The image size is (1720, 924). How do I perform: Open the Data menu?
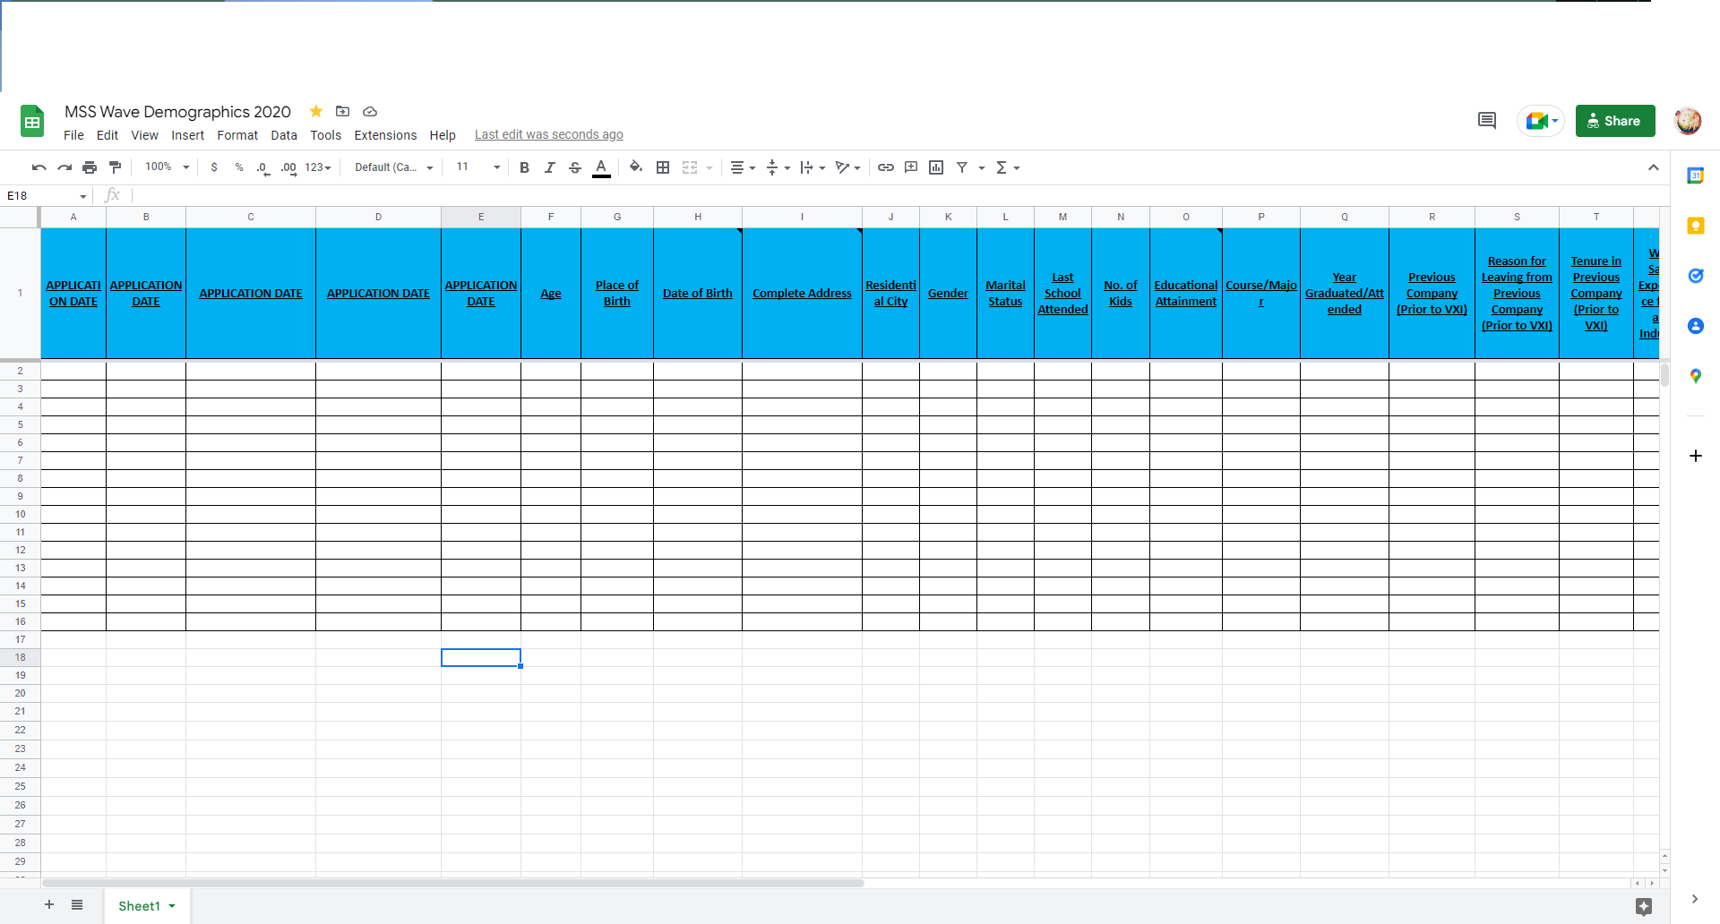coord(284,135)
